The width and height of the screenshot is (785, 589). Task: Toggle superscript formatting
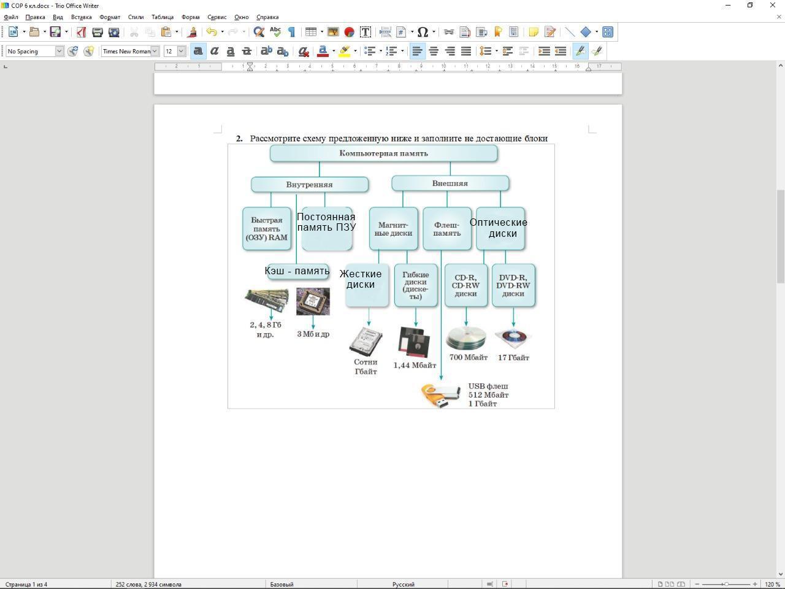pos(266,51)
